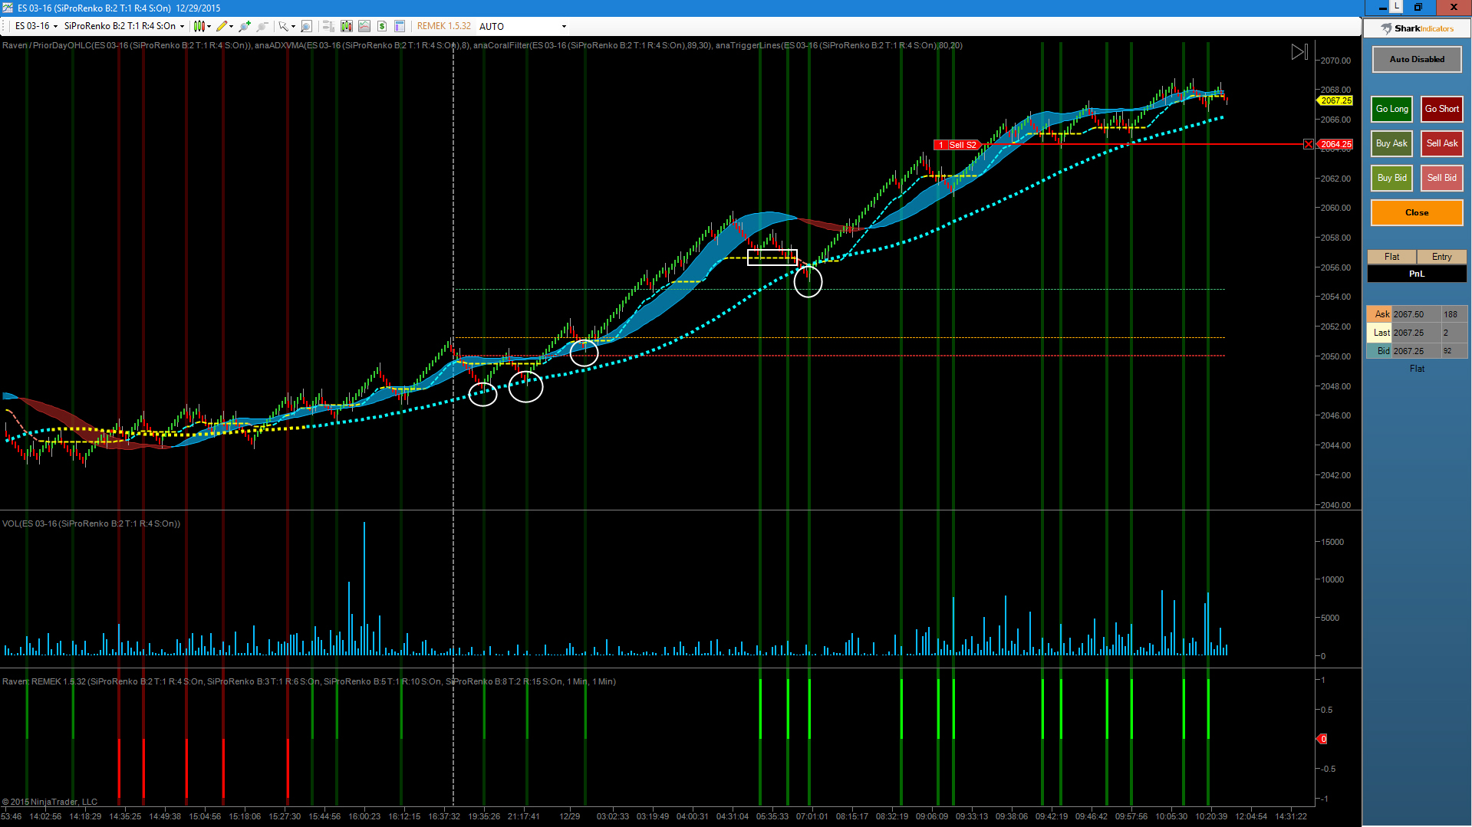Click the VOL indicator label
The height and width of the screenshot is (827, 1472).
91,523
